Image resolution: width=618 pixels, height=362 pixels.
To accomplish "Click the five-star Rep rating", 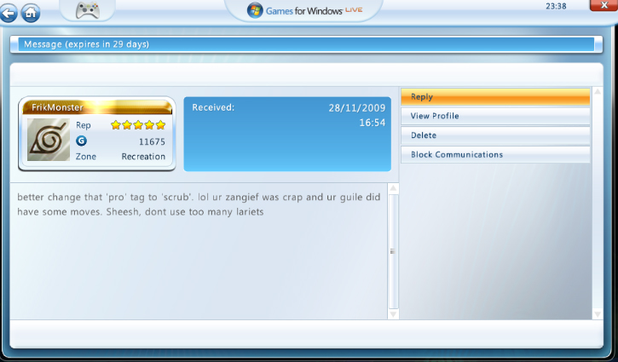I will 138,125.
